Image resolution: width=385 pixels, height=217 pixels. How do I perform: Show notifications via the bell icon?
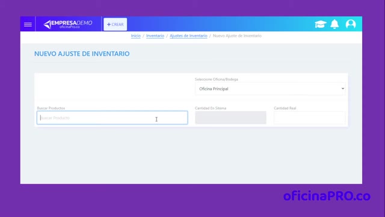pyautogui.click(x=334, y=24)
